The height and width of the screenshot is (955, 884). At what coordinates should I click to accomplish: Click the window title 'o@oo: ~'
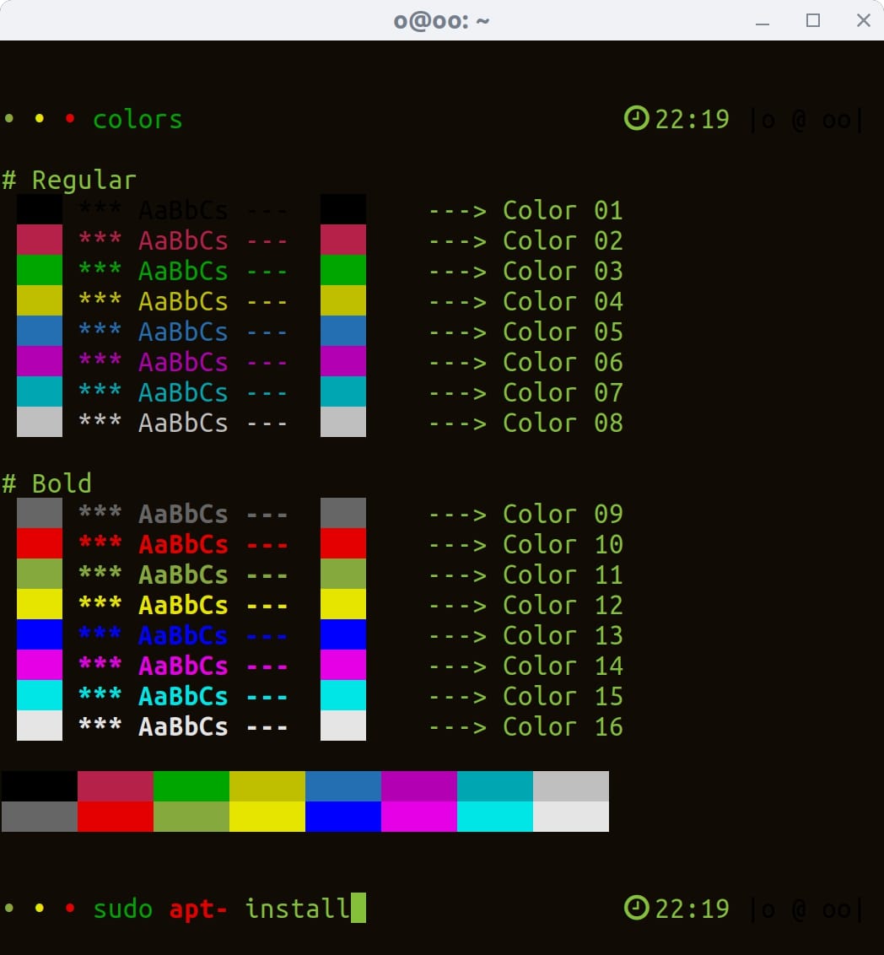tap(441, 21)
